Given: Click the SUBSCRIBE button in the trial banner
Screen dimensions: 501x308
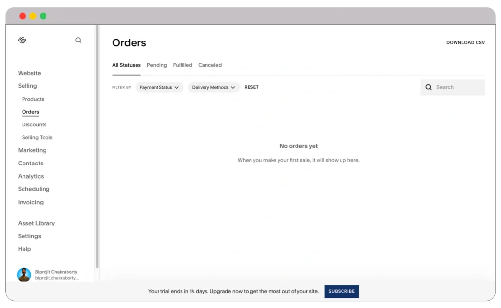Looking at the screenshot, I should (x=342, y=291).
